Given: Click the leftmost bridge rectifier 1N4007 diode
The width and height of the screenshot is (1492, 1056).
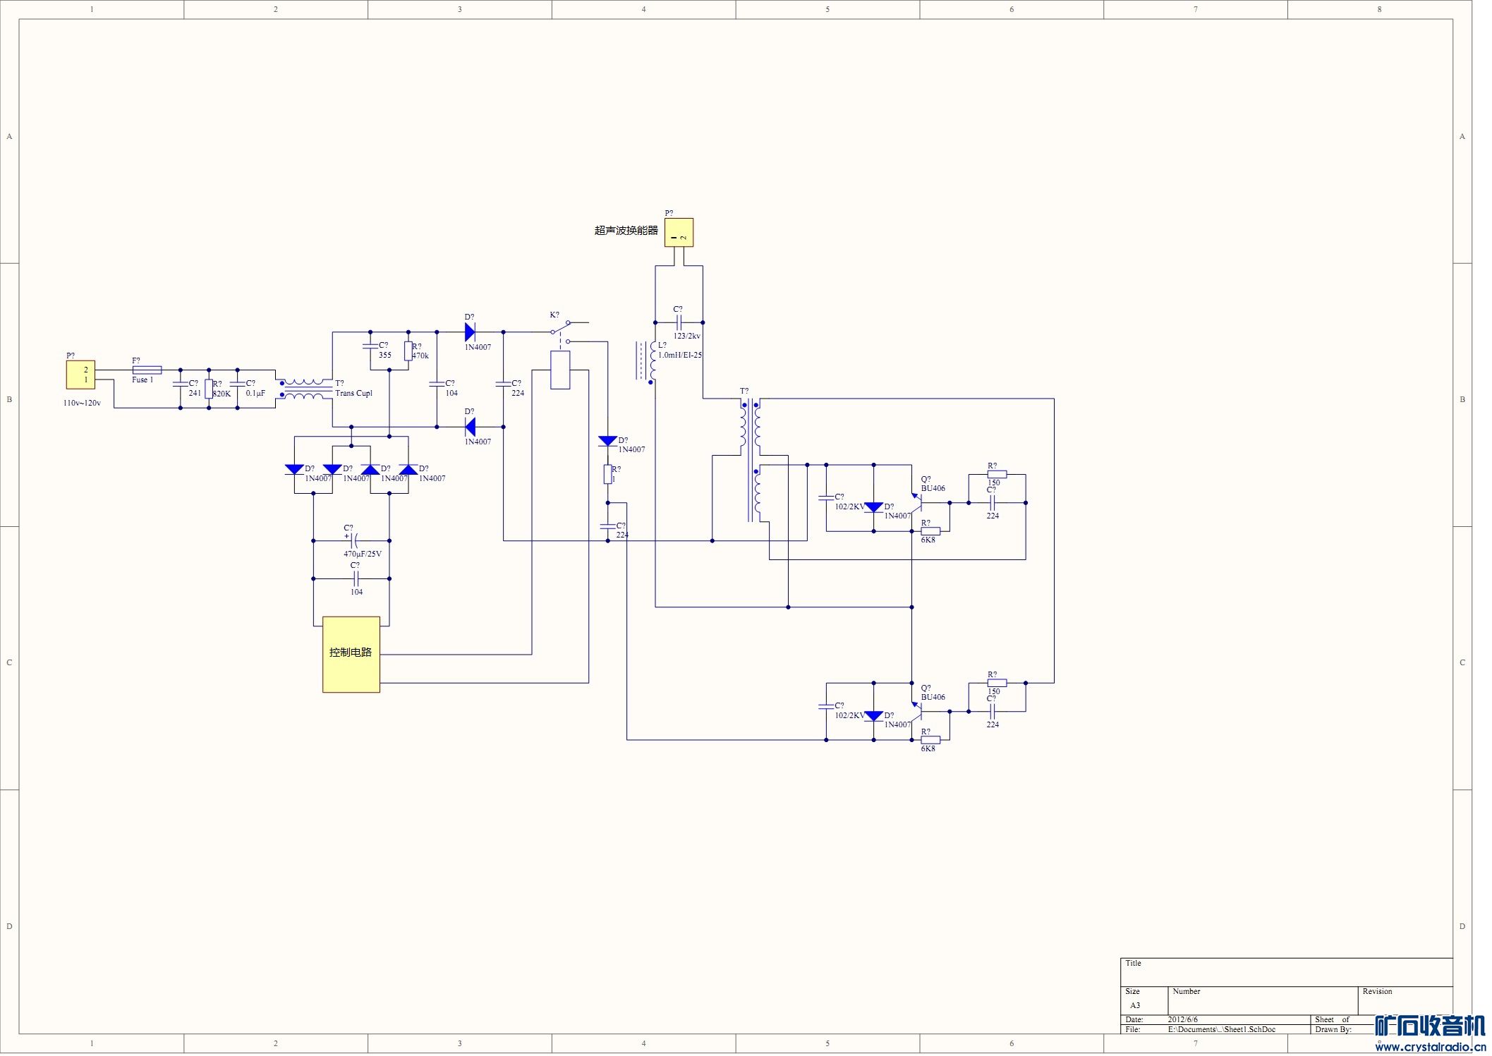Looking at the screenshot, I should click(294, 469).
